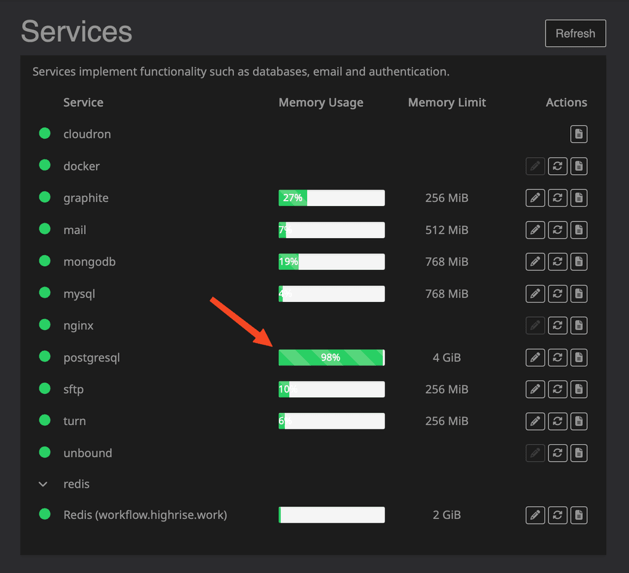The height and width of the screenshot is (573, 629).
Task: View unbound service logs
Action: tap(579, 453)
